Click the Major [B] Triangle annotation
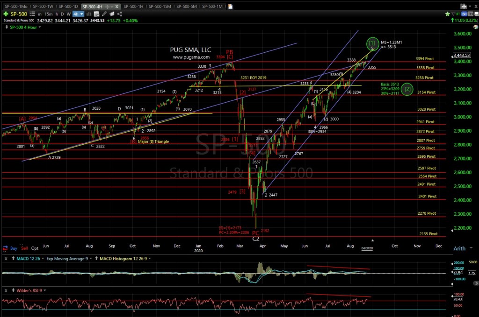 (153, 141)
